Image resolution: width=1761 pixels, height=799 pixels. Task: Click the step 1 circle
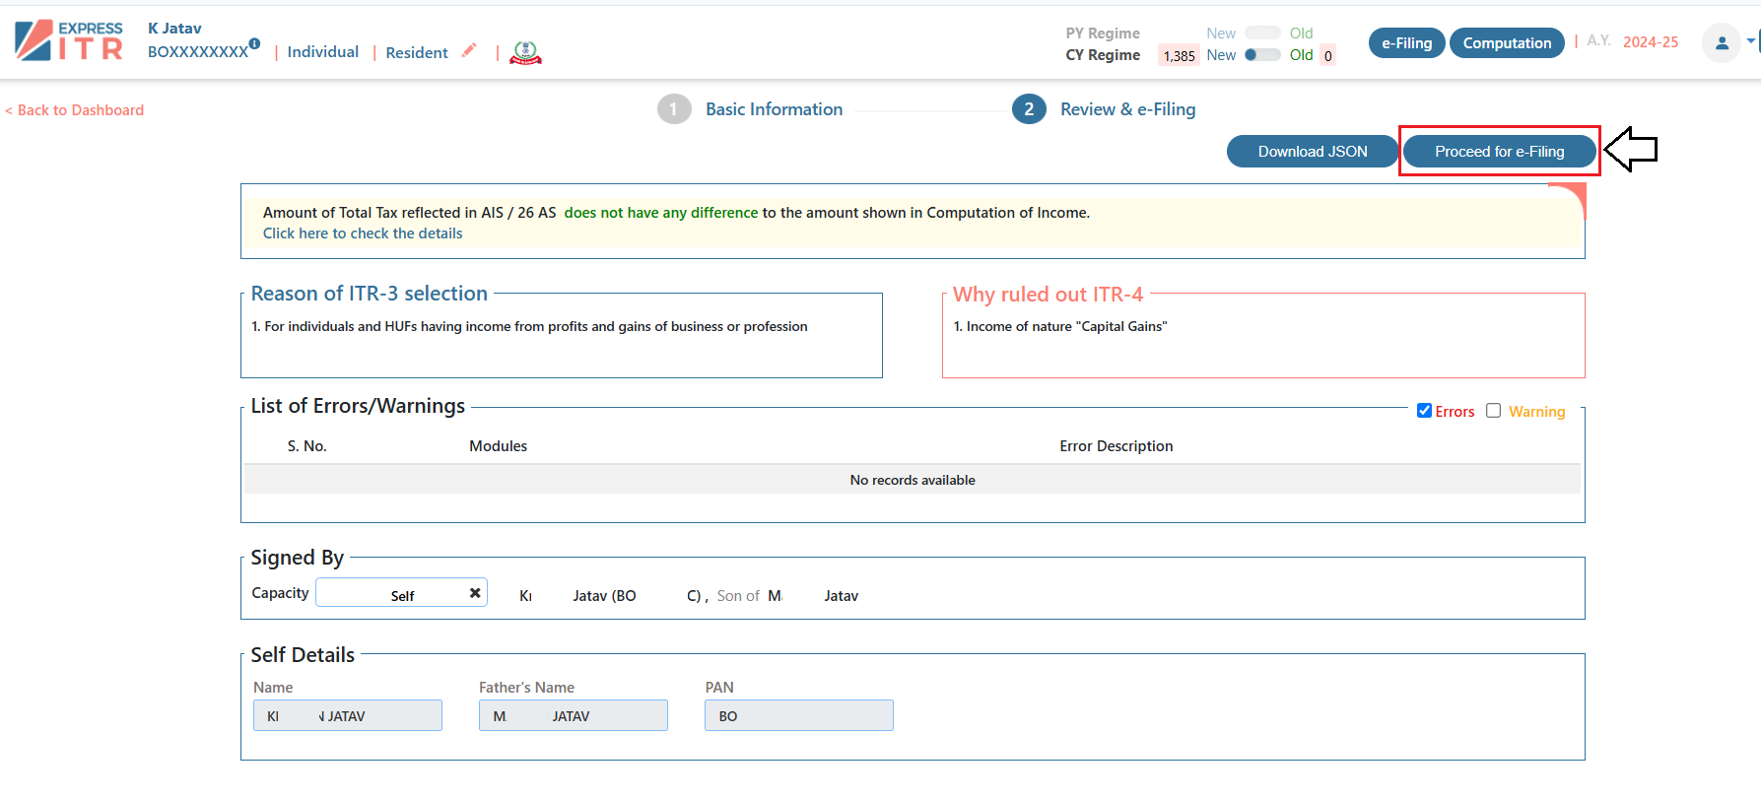tap(674, 109)
